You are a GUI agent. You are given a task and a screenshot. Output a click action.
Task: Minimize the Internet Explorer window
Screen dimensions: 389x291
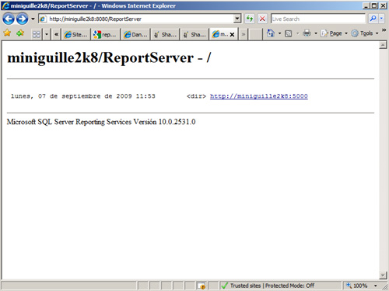pyautogui.click(x=366, y=5)
